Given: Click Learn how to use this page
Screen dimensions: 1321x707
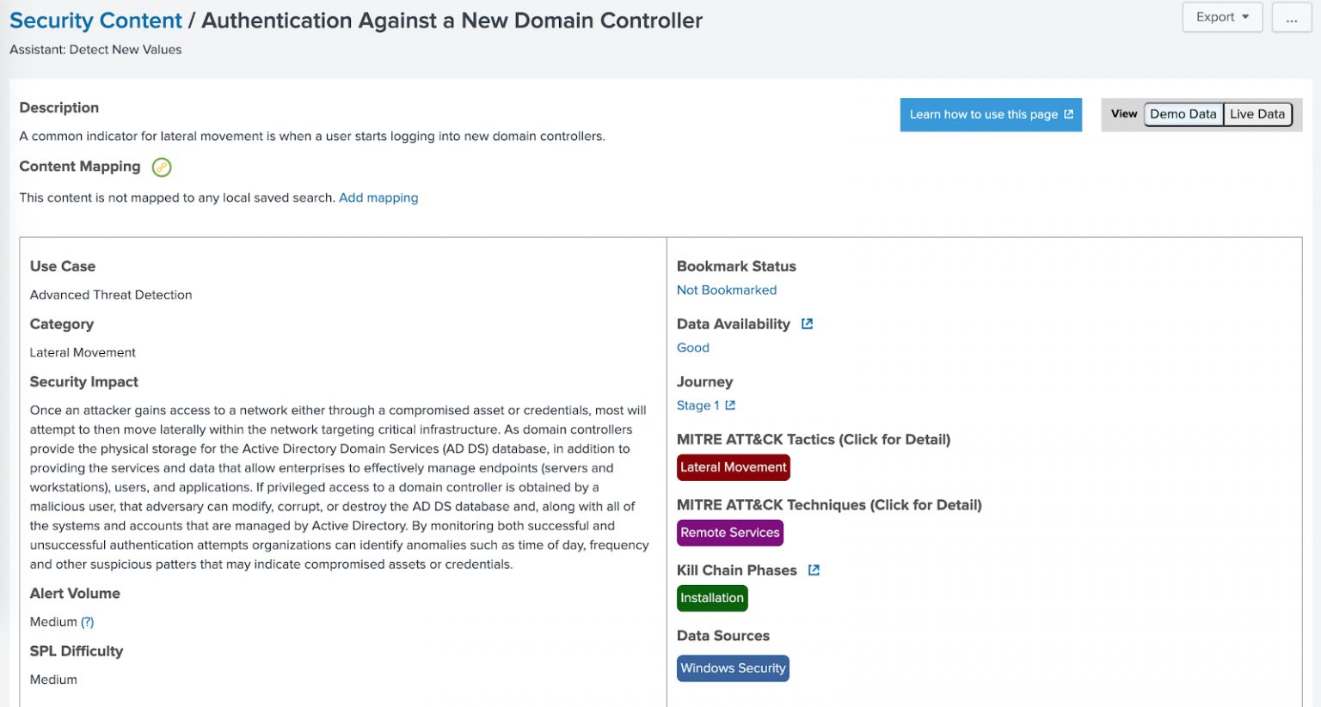Looking at the screenshot, I should 990,114.
